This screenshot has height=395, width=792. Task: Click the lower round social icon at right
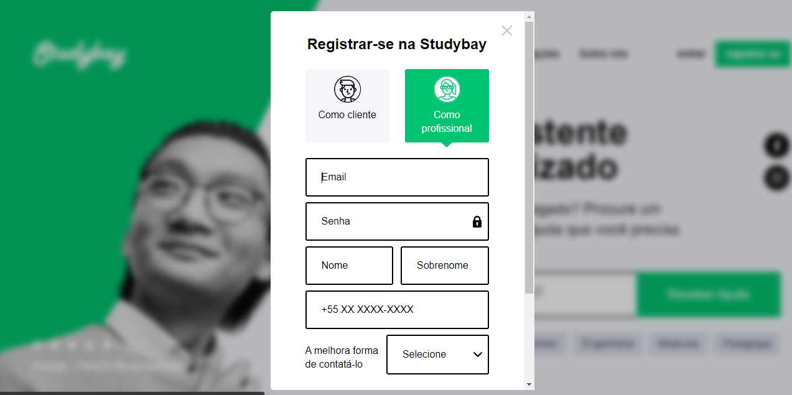tap(776, 178)
